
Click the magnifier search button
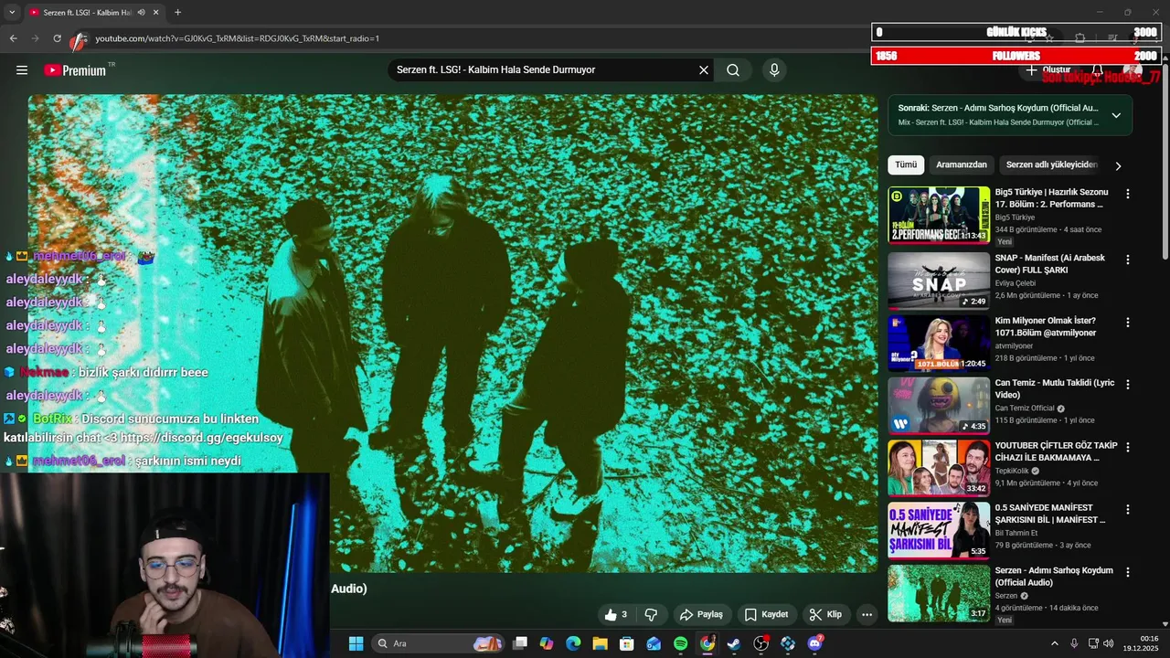pyautogui.click(x=733, y=70)
